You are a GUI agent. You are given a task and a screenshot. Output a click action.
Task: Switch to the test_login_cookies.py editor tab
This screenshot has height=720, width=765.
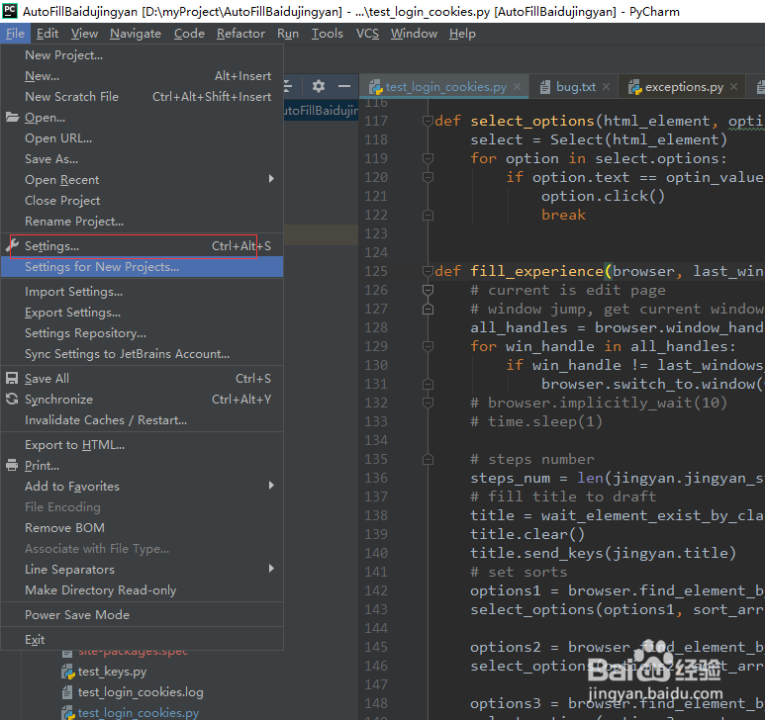coord(445,87)
